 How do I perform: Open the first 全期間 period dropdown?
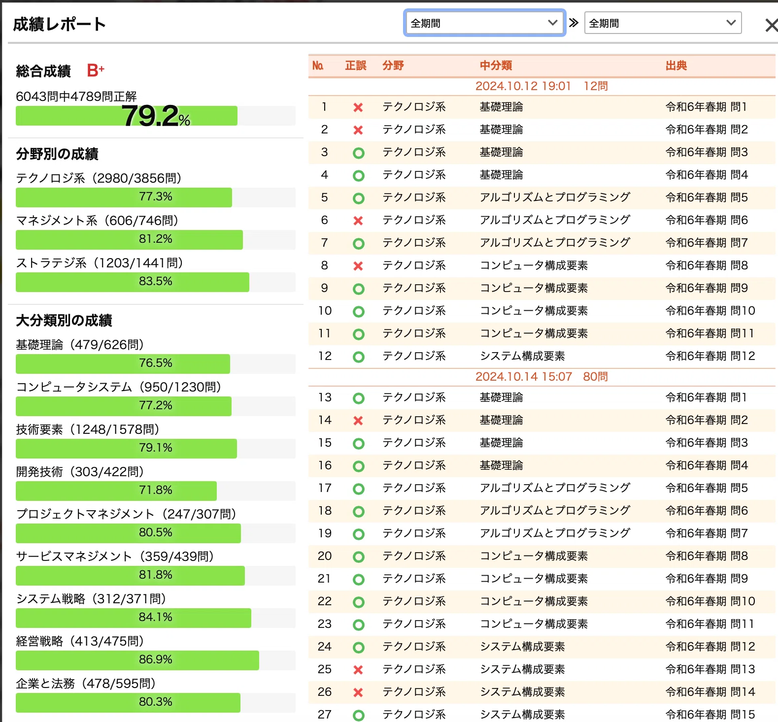click(x=484, y=23)
